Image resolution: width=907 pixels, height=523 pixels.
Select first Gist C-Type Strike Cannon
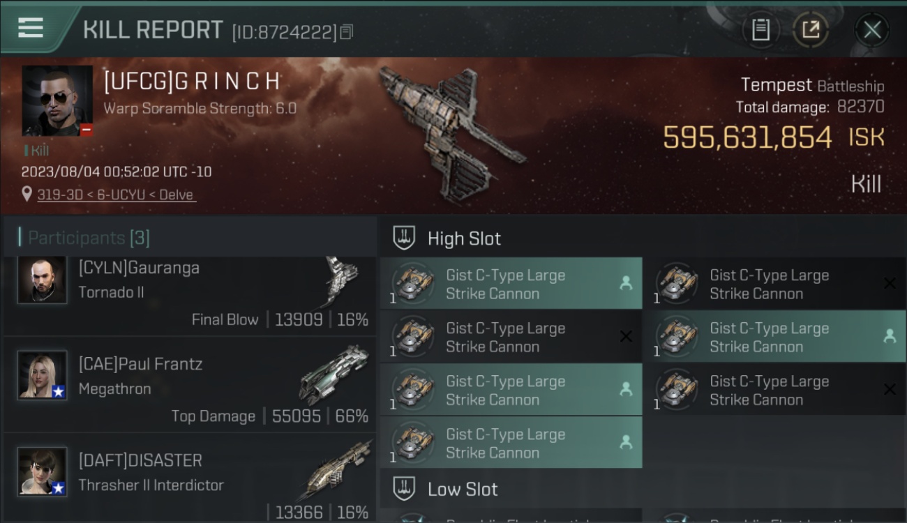tap(511, 284)
